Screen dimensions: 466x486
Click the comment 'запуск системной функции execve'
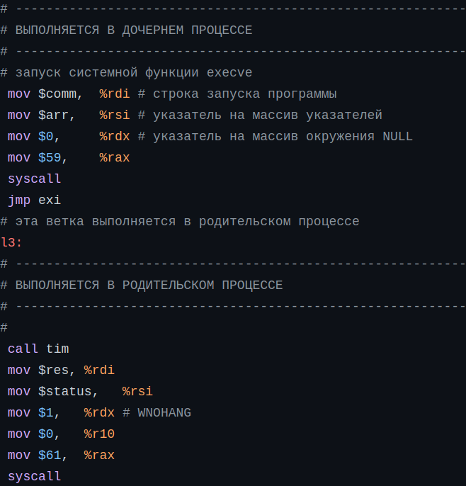tap(134, 73)
